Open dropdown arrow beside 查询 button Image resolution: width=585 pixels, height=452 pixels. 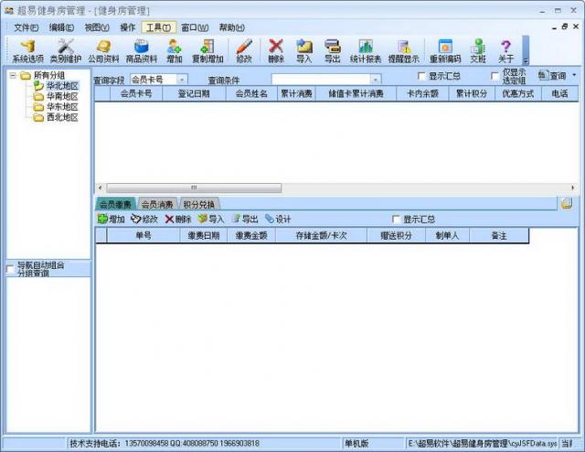[574, 75]
